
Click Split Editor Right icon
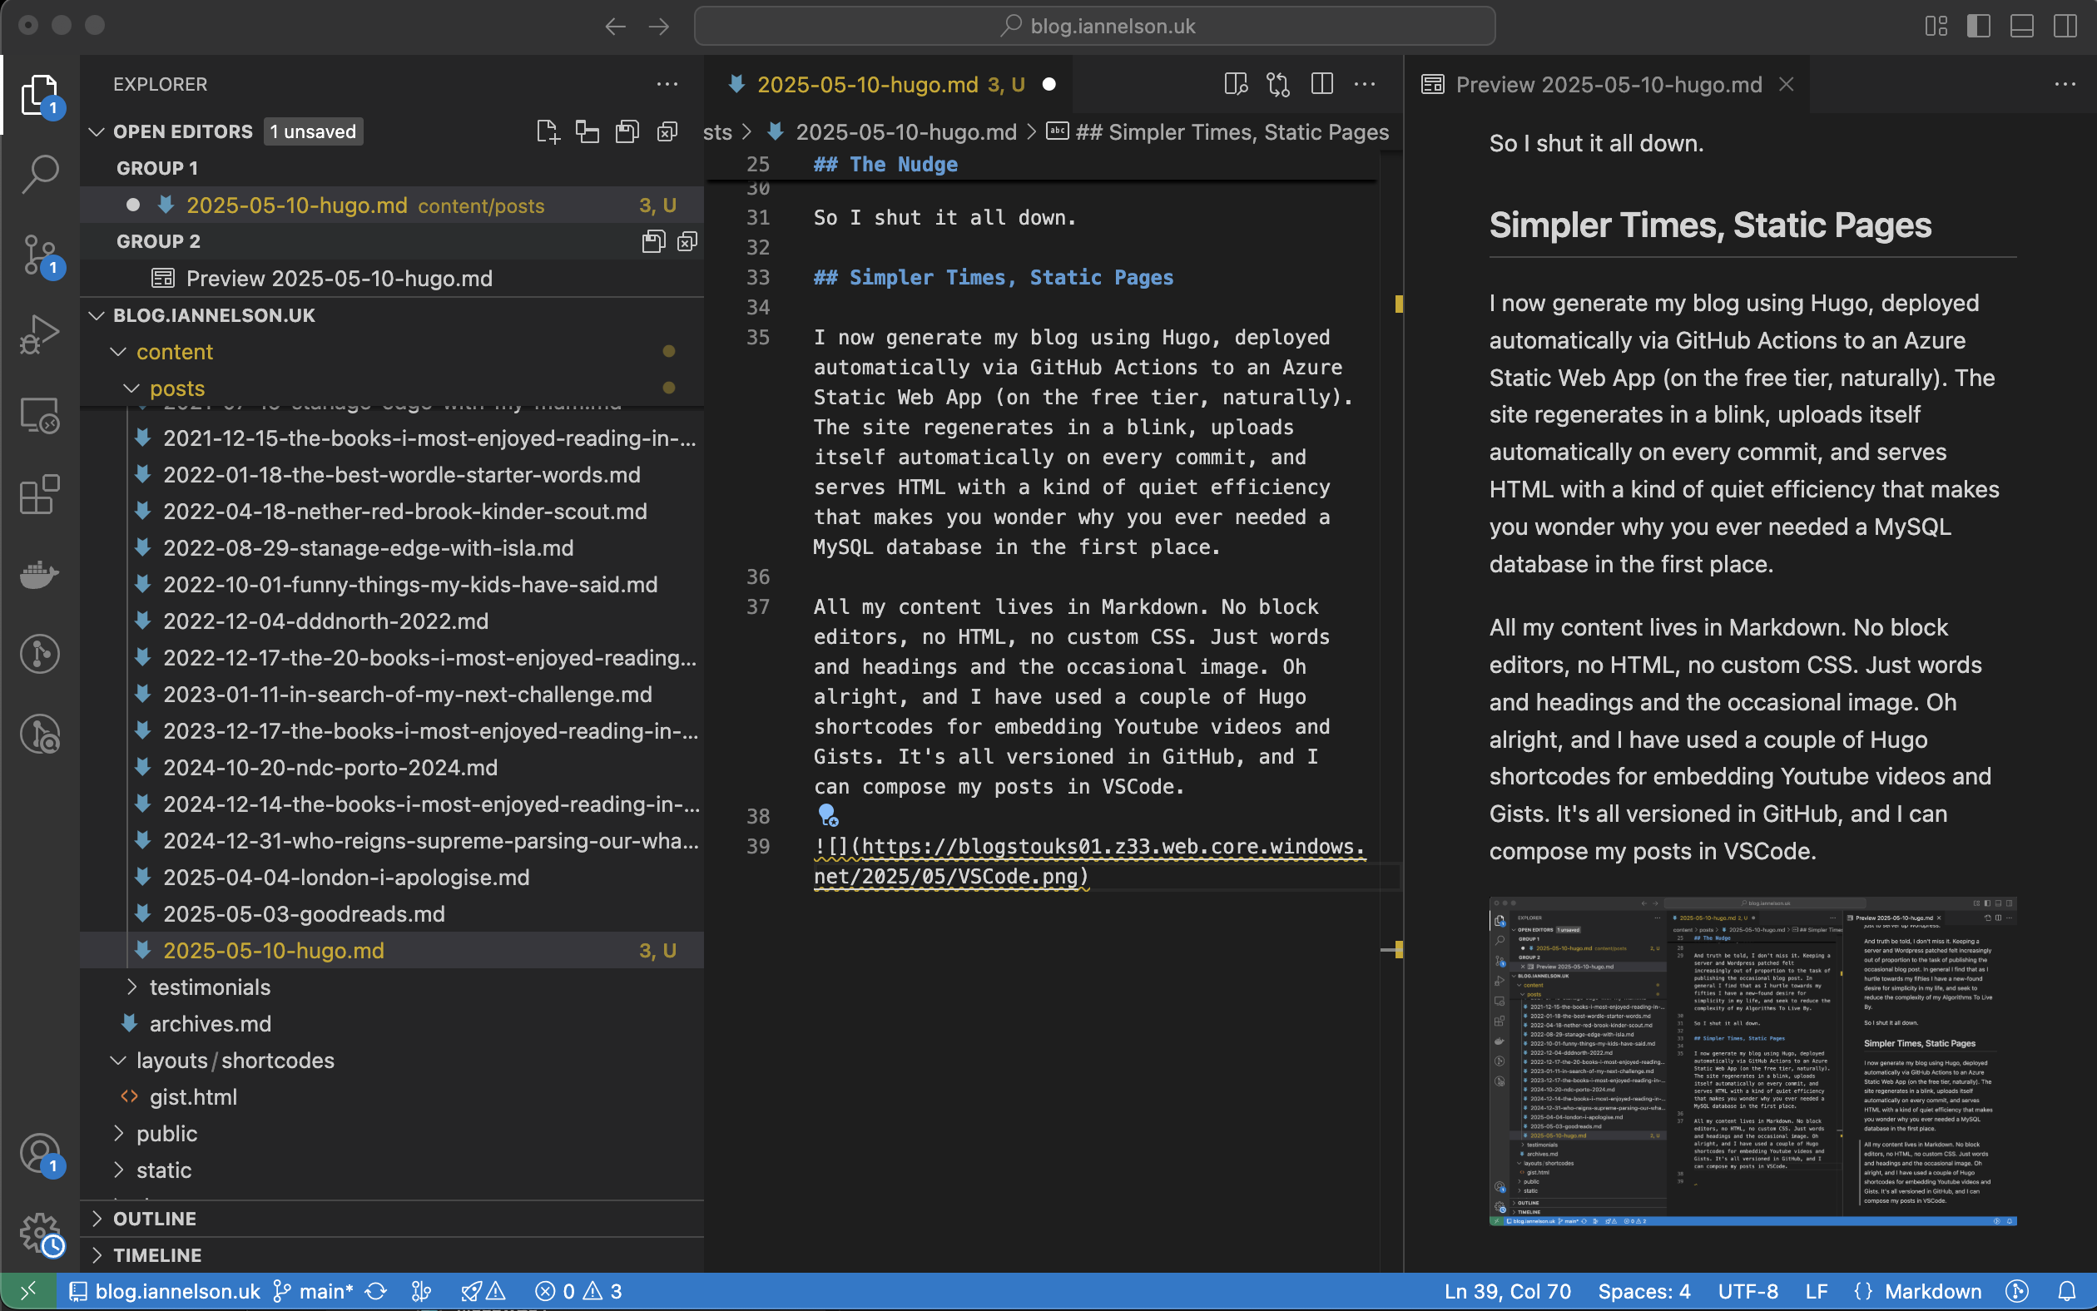coord(1321,84)
